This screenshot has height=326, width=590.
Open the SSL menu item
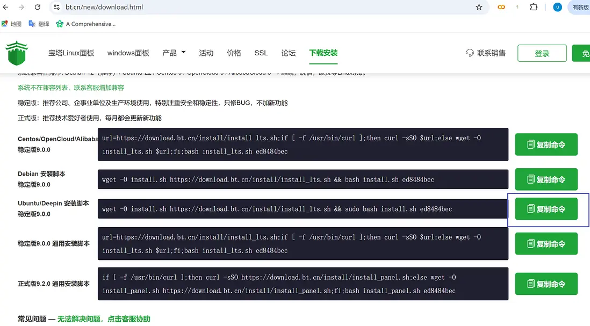261,53
